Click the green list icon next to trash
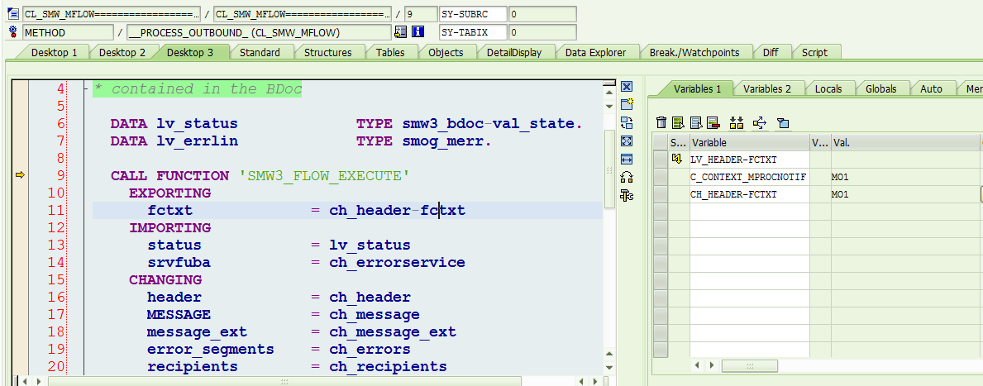 (678, 122)
